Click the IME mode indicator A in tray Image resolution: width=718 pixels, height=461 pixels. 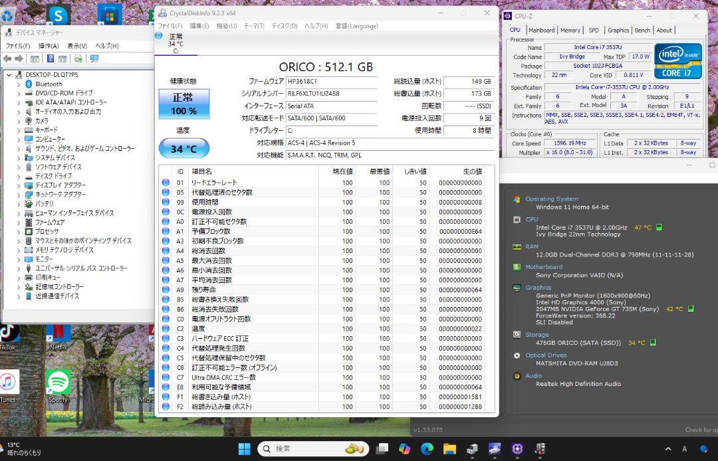tap(685, 448)
